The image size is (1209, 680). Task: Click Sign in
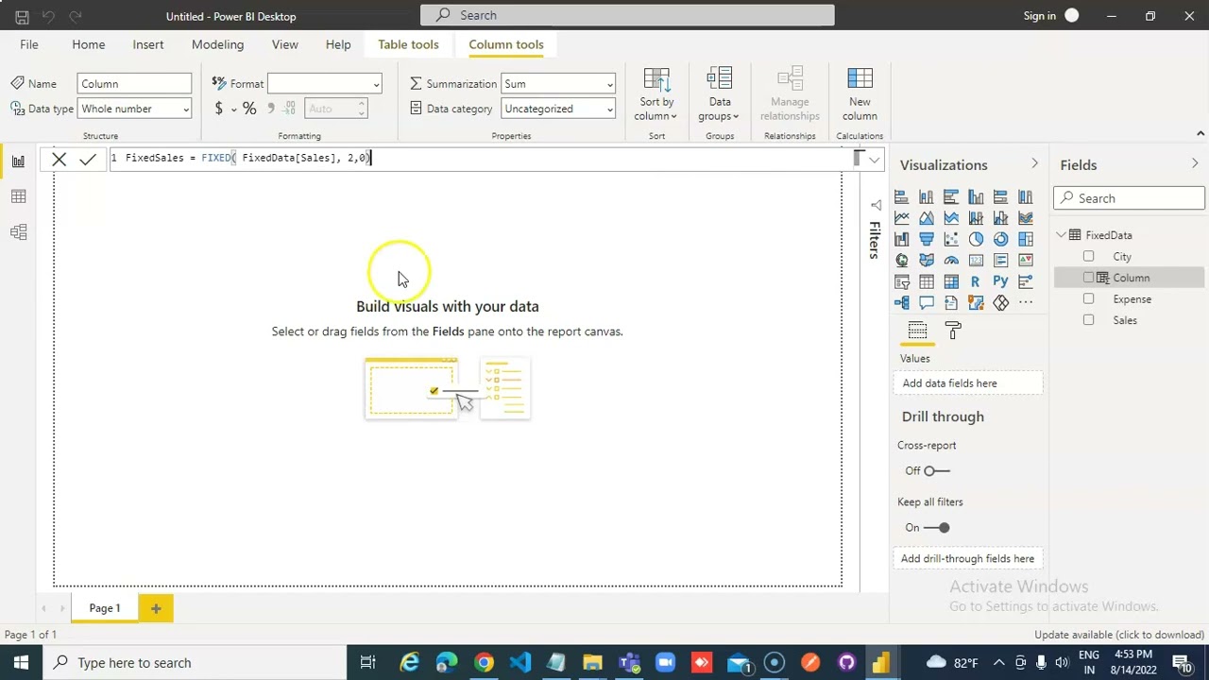(1040, 16)
